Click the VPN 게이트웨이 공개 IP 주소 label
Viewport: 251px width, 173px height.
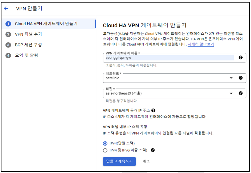126,110
